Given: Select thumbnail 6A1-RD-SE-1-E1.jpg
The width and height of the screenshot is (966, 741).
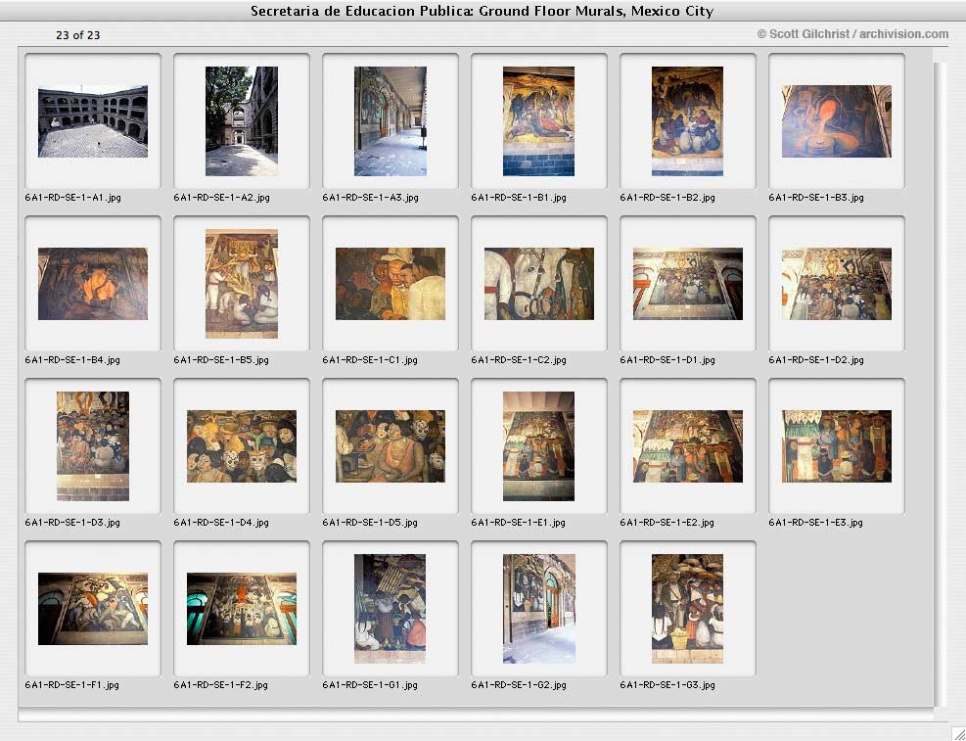Looking at the screenshot, I should click(538, 446).
